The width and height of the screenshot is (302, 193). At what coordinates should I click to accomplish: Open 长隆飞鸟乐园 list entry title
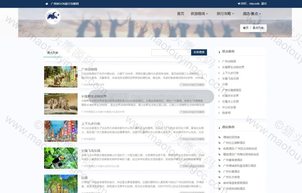91,151
